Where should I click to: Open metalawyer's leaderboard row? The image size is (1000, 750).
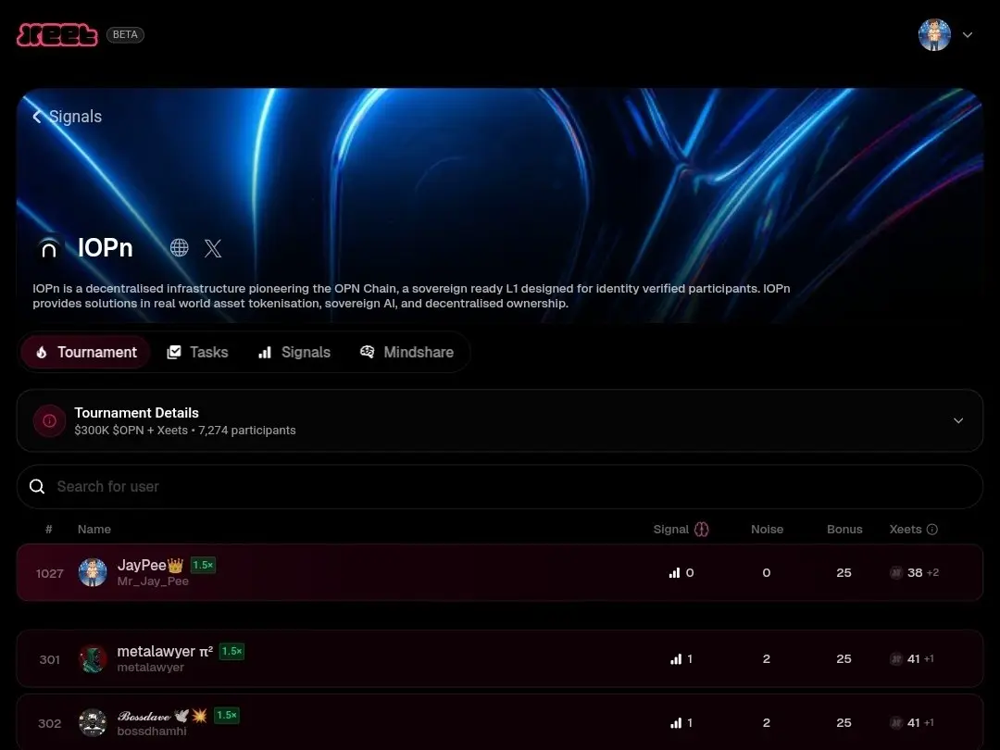499,659
